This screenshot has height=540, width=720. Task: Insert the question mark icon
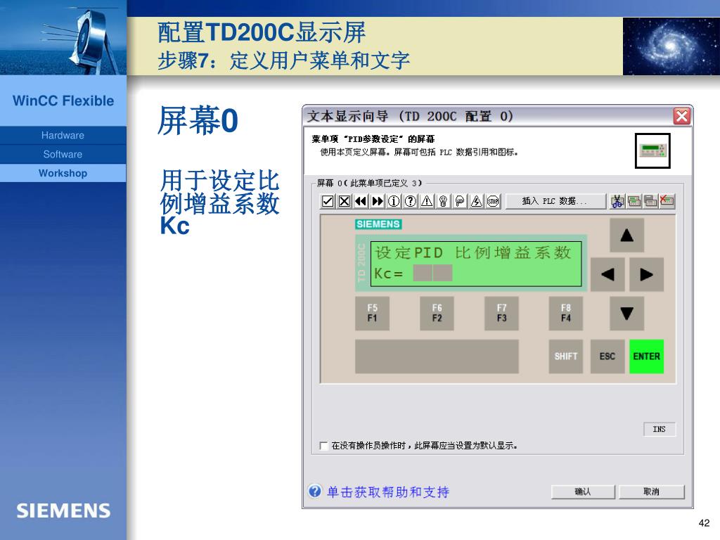(x=411, y=201)
